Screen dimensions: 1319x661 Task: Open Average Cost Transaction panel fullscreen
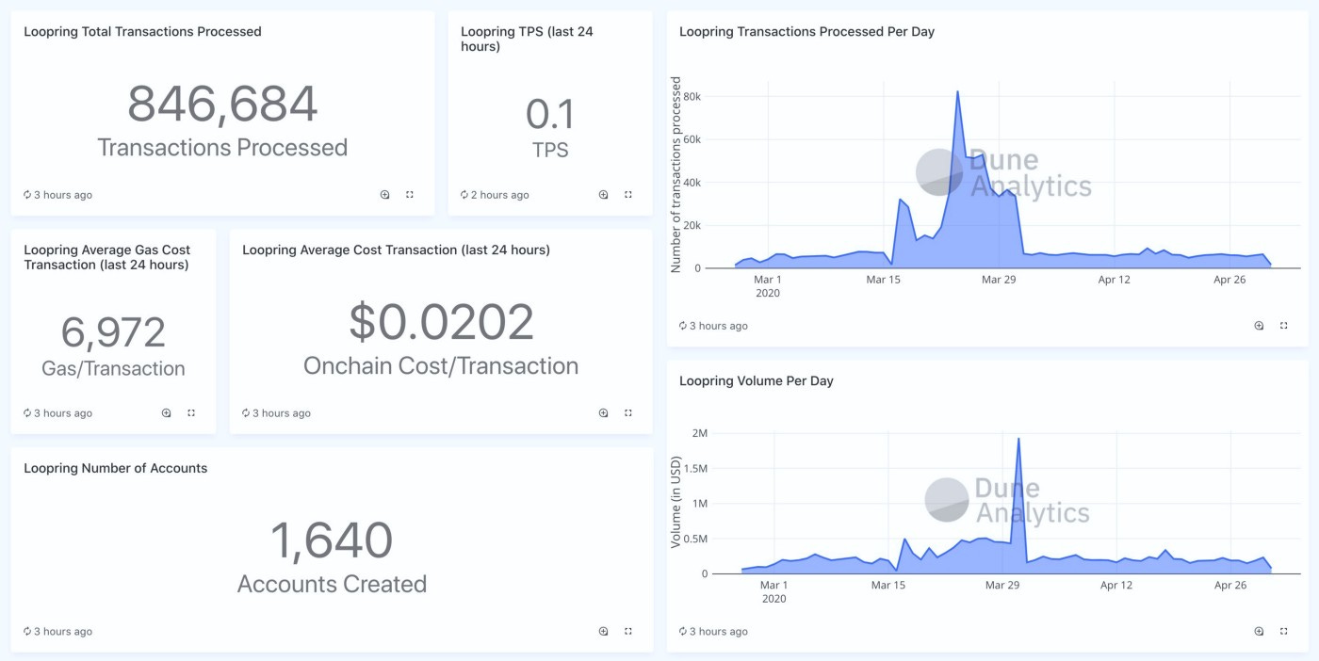point(628,413)
